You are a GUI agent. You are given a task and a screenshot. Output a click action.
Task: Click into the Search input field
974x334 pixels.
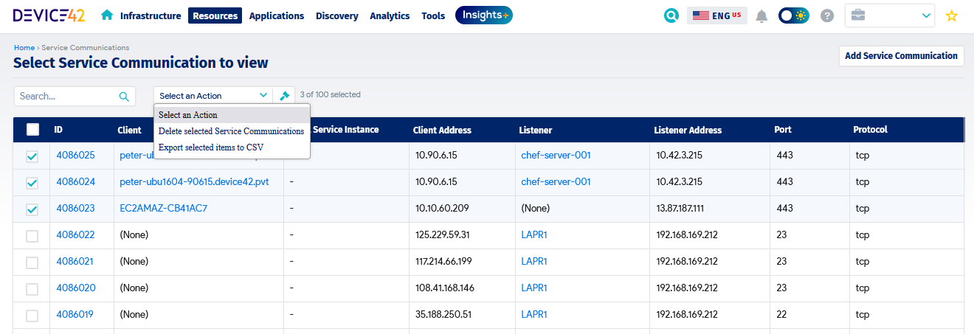point(66,96)
